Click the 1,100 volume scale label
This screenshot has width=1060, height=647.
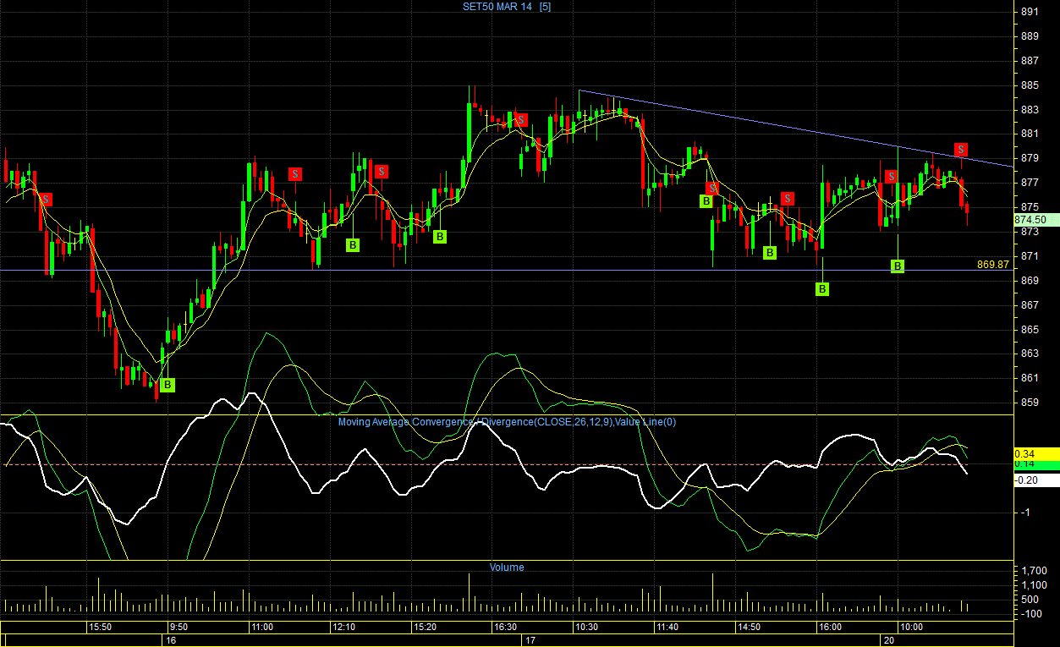coord(1034,585)
